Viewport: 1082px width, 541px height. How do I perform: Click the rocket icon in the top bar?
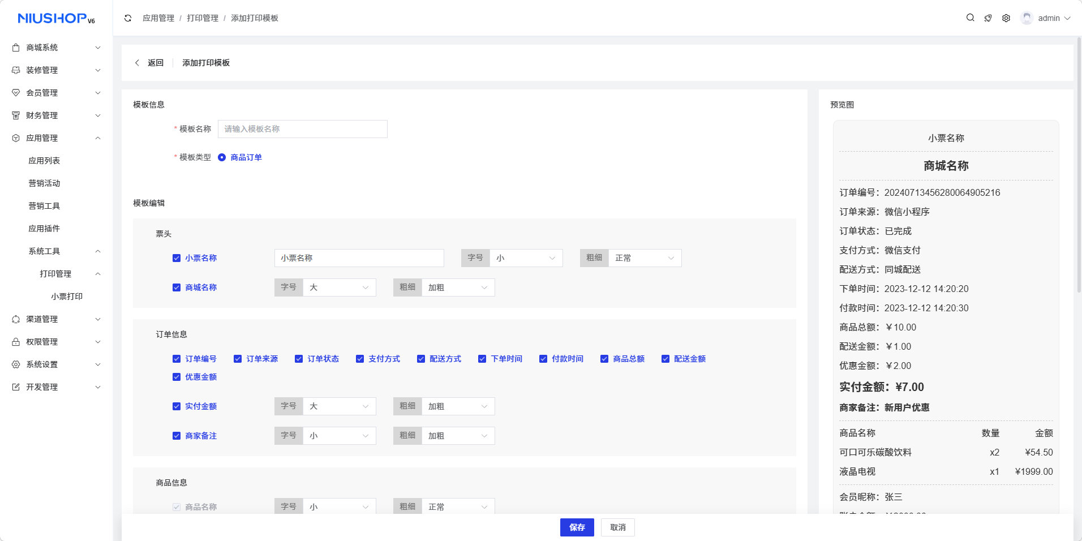988,18
